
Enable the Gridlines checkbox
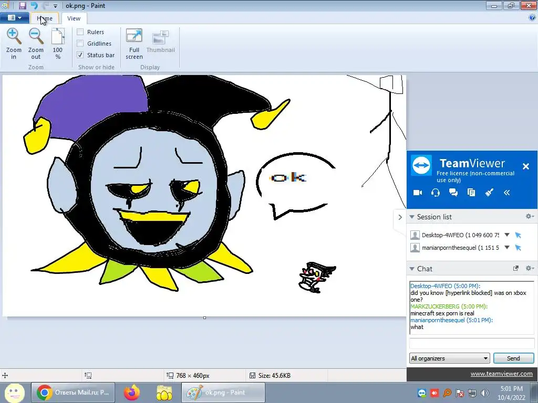tap(80, 43)
